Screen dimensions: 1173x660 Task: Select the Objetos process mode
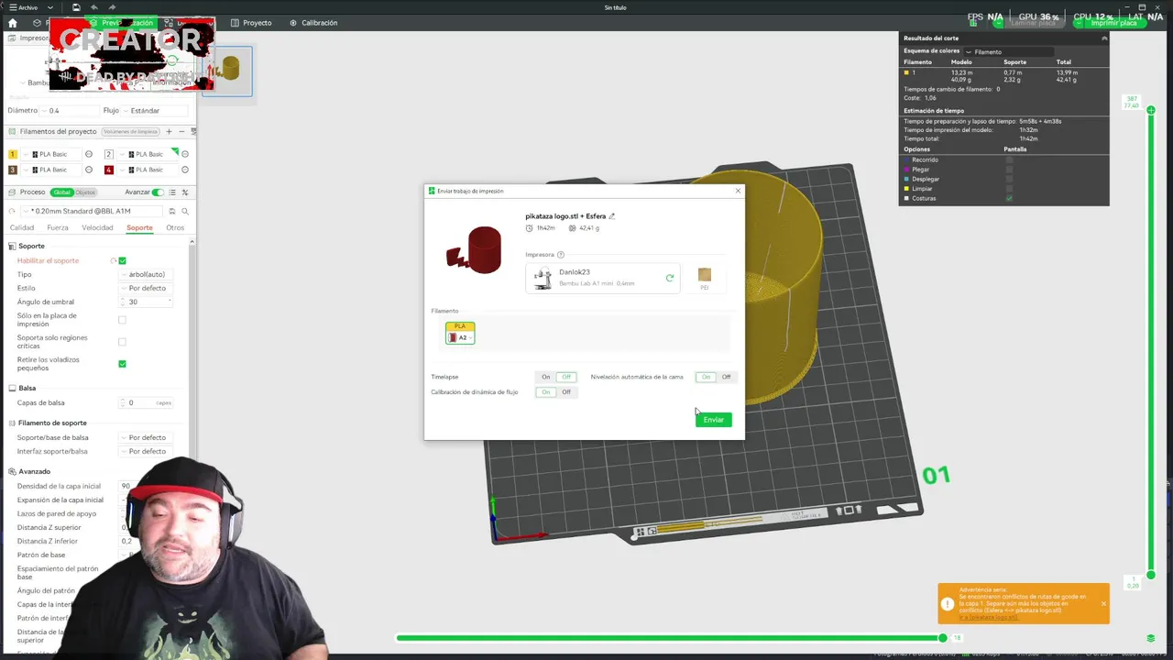pos(85,192)
